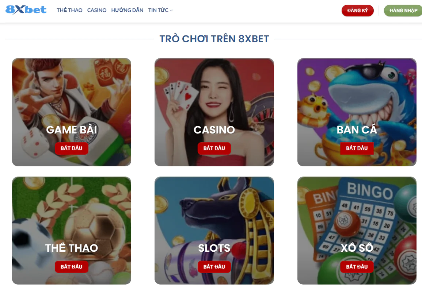The height and width of the screenshot is (290, 422).
Task: Click the green ĐĂNG NHẬP button
Action: [x=403, y=11]
